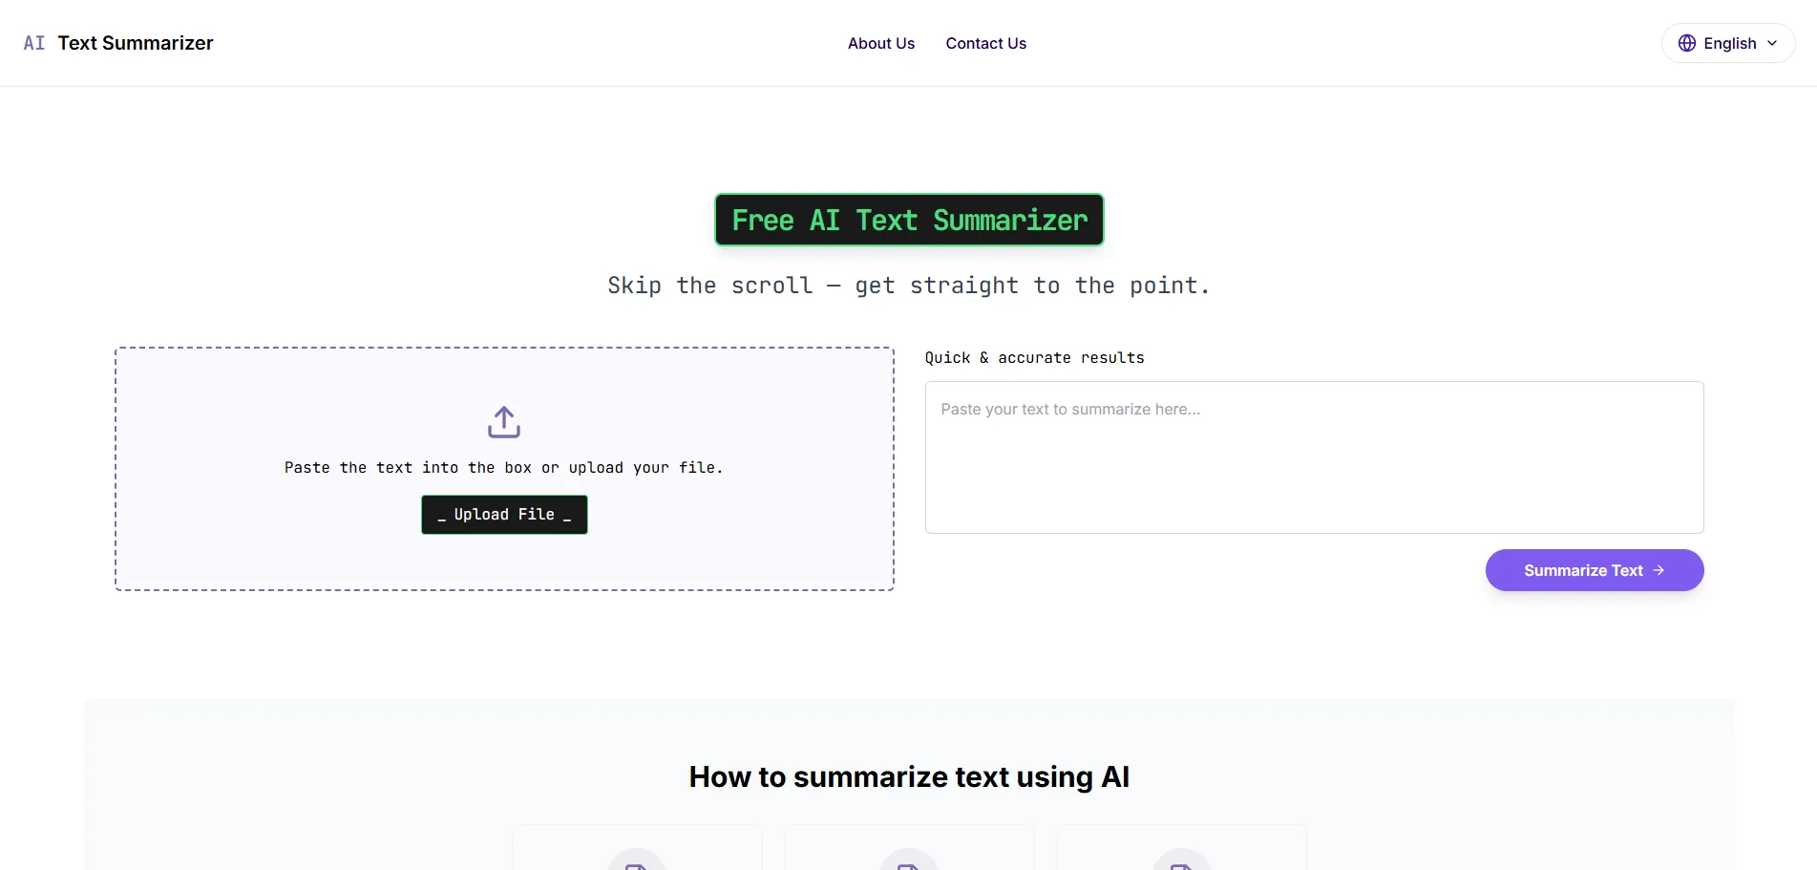Click the globe icon next to English

click(x=1686, y=43)
